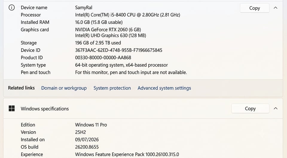This screenshot has width=287, height=158.
Task: Click the Experience label
Action: pos(32,154)
